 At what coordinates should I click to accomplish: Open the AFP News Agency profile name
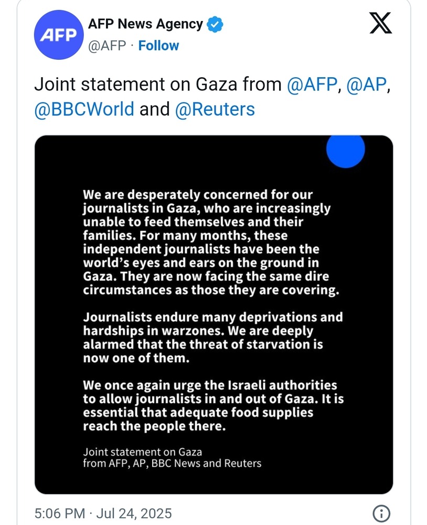pyautogui.click(x=145, y=24)
